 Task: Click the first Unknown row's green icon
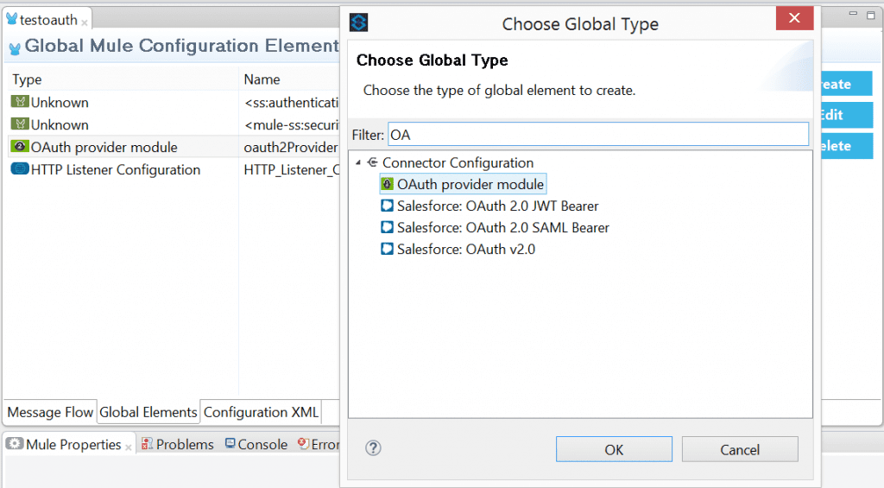tap(20, 102)
